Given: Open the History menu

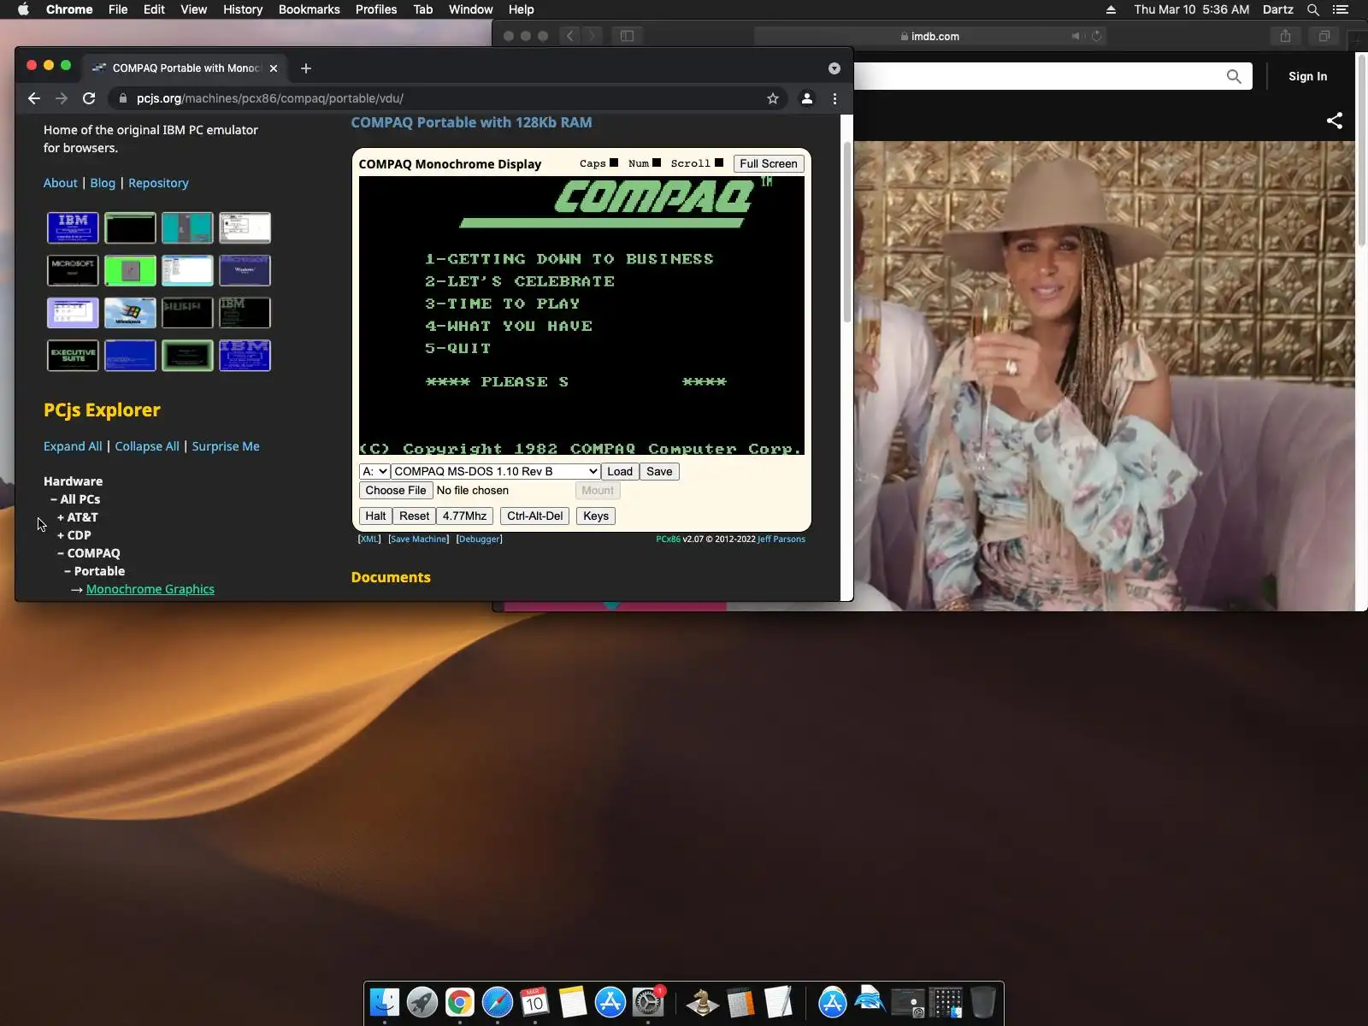Looking at the screenshot, I should 243,9.
